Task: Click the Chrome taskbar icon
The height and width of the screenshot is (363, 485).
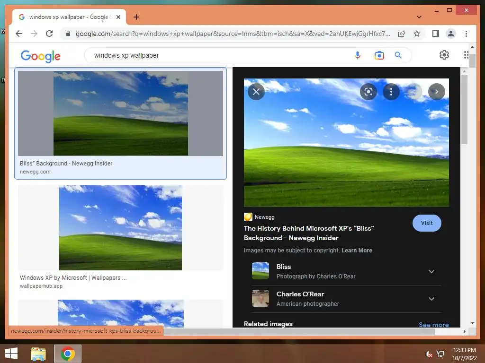Action: click(x=67, y=354)
